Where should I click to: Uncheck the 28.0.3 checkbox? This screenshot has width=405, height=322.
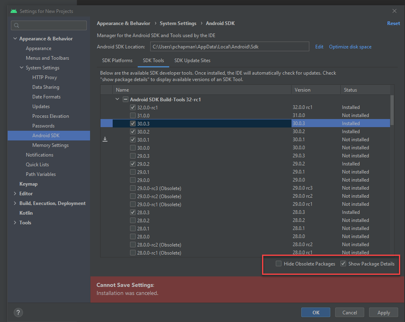coord(133,212)
